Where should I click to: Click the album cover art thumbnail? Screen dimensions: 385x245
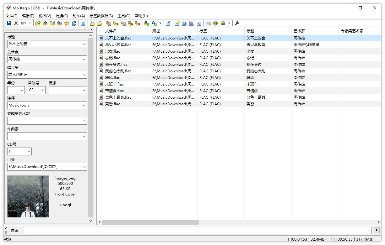tap(28, 196)
